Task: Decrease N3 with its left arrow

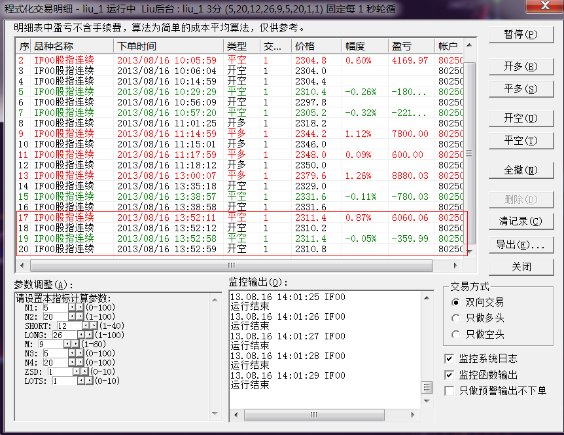Action: (x=72, y=353)
